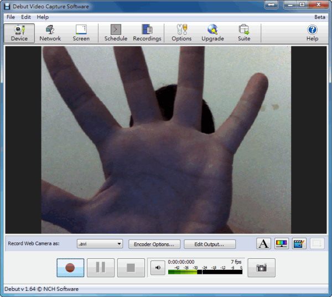This screenshot has height=297, width=332.
Task: Click the 0:00:00:000 timer display
Action: click(181, 262)
